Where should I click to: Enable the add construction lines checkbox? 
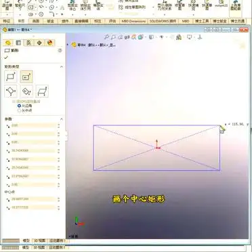click(14, 102)
